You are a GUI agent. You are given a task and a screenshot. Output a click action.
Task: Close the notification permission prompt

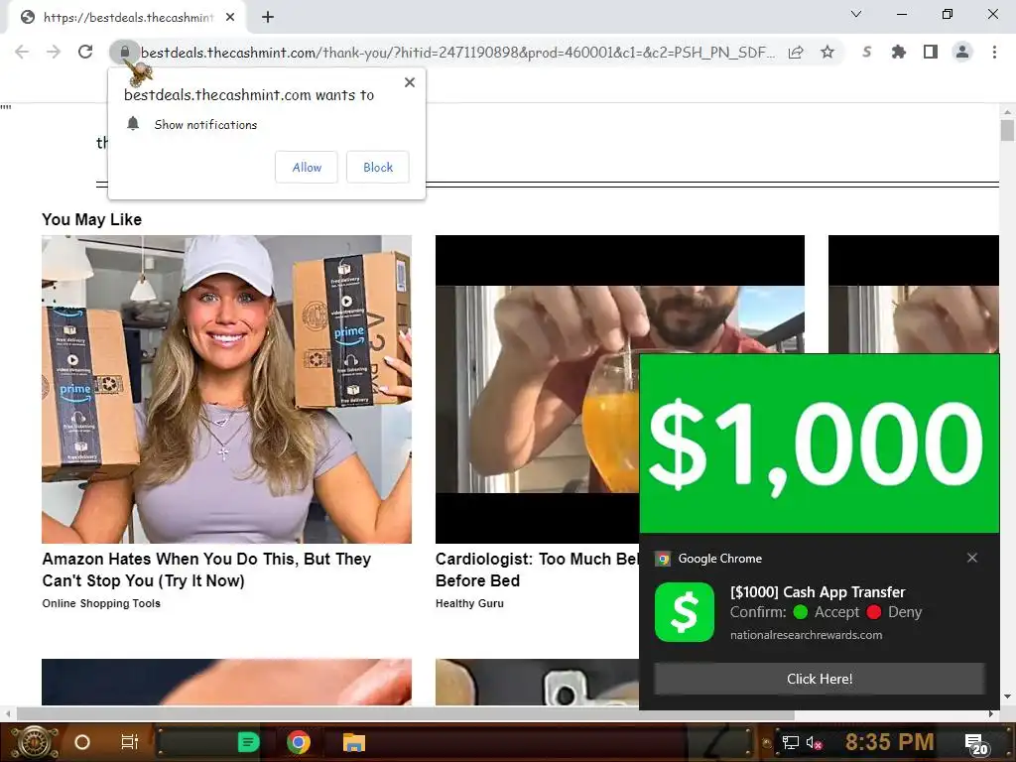coord(410,82)
